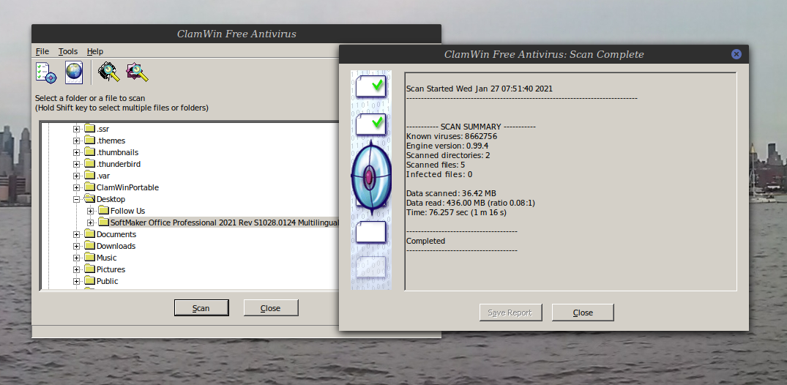Image resolution: width=787 pixels, height=385 pixels.
Task: Click the open folder icon beside Desktop
Action: [x=89, y=199]
